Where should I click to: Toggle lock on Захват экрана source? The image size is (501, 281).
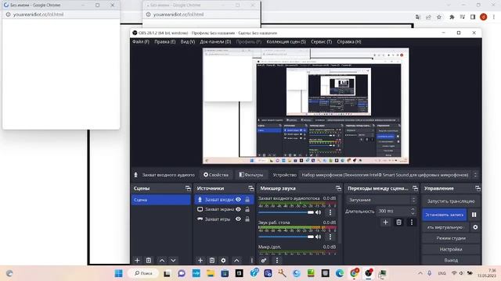pyautogui.click(x=247, y=209)
